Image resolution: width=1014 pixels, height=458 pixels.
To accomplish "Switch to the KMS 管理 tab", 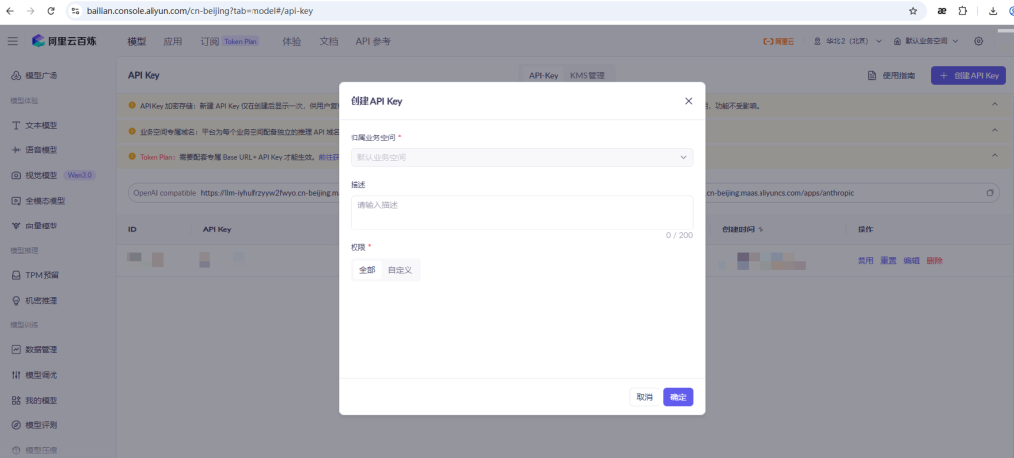I will point(587,75).
